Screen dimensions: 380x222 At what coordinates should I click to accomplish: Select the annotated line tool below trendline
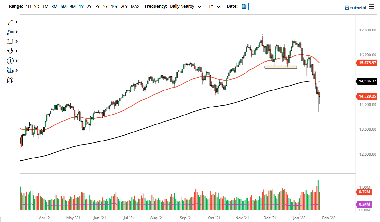click(x=10, y=32)
